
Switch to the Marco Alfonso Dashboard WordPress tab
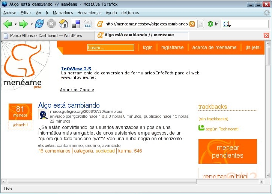pos(48,36)
